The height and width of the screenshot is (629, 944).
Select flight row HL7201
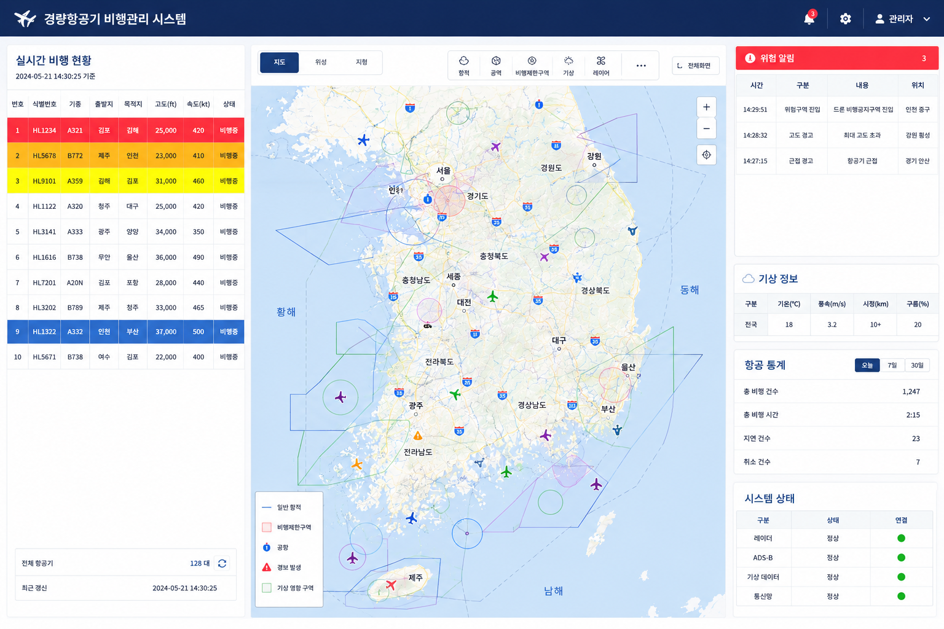point(126,283)
